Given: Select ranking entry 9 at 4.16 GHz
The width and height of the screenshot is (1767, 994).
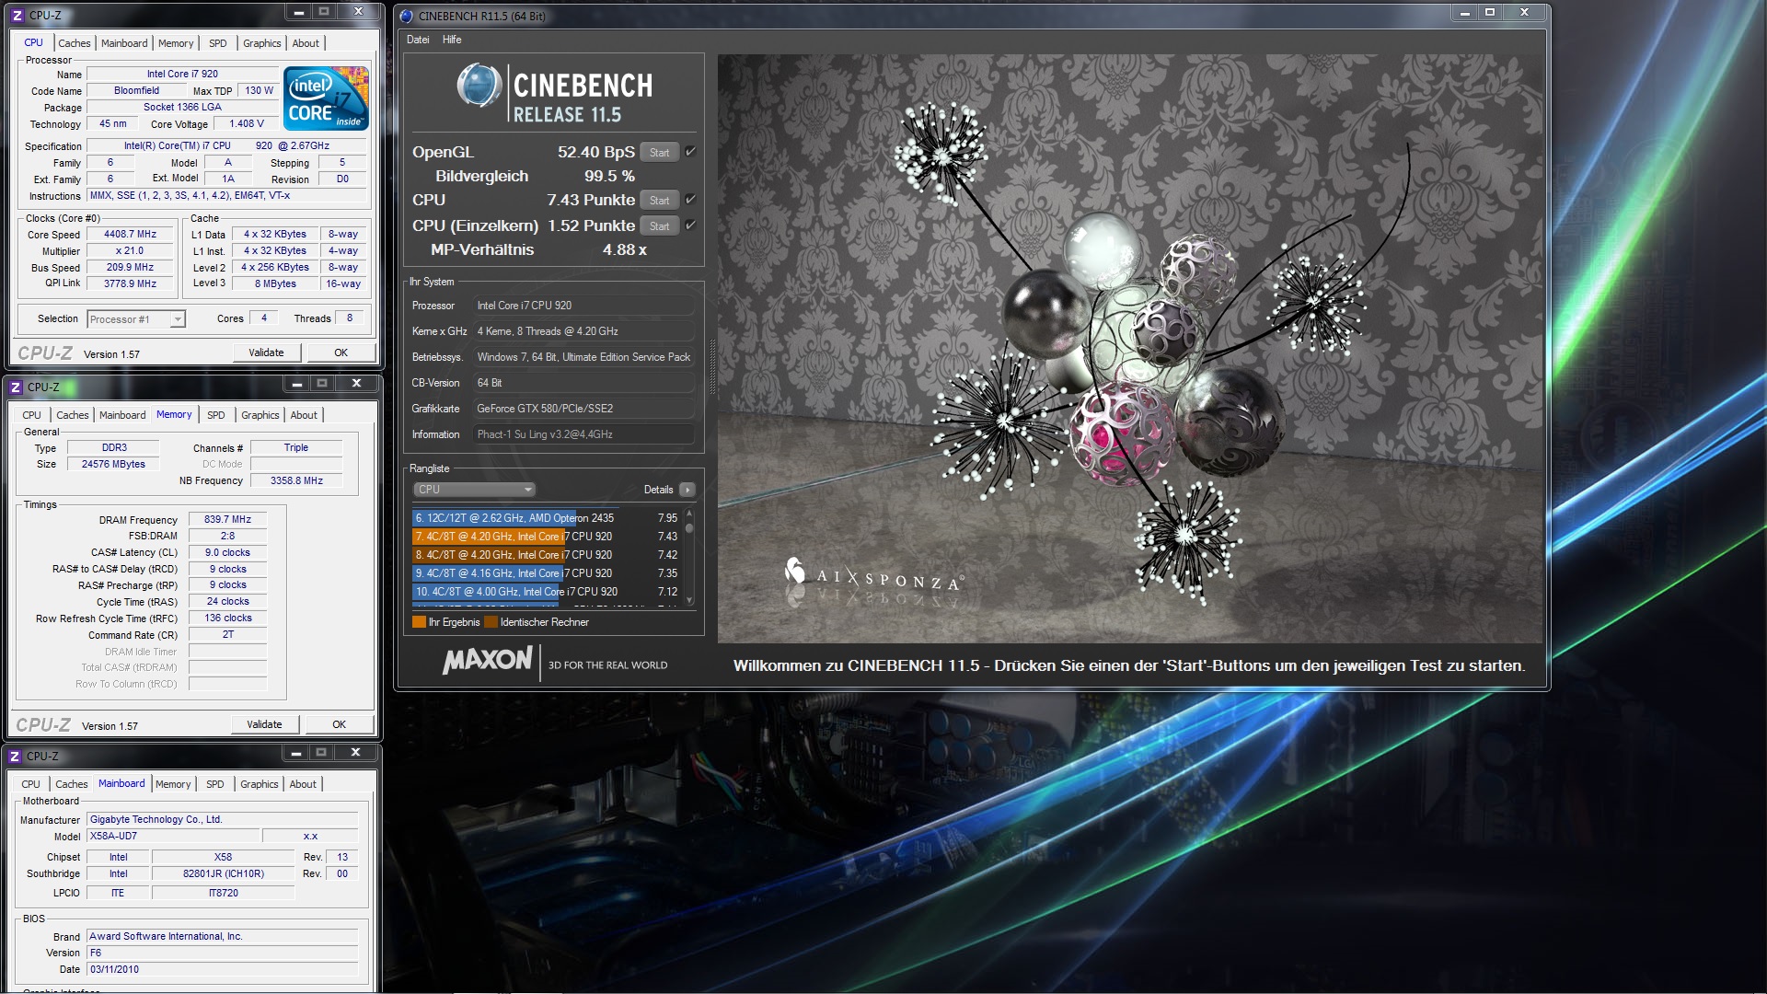Looking at the screenshot, I should coord(547,573).
